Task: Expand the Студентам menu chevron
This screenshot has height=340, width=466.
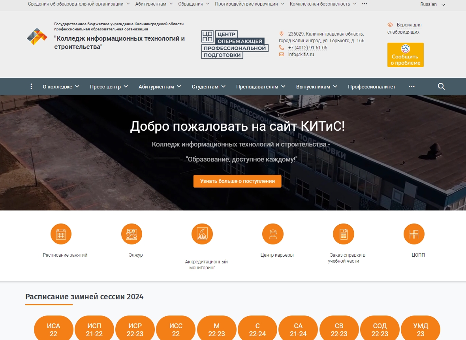Action: point(224,86)
